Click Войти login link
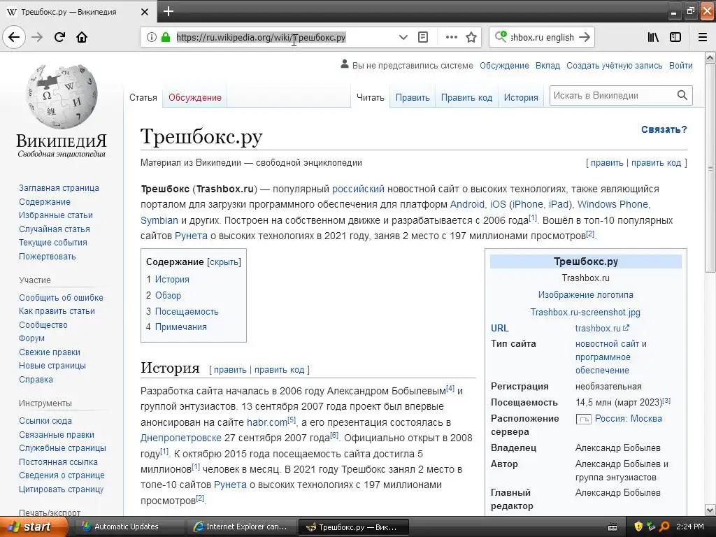This screenshot has width=716, height=537. coord(681,65)
